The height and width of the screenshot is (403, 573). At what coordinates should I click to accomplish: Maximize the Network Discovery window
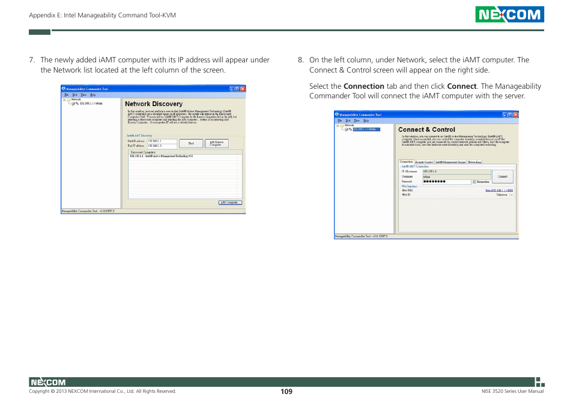pyautogui.click(x=237, y=89)
